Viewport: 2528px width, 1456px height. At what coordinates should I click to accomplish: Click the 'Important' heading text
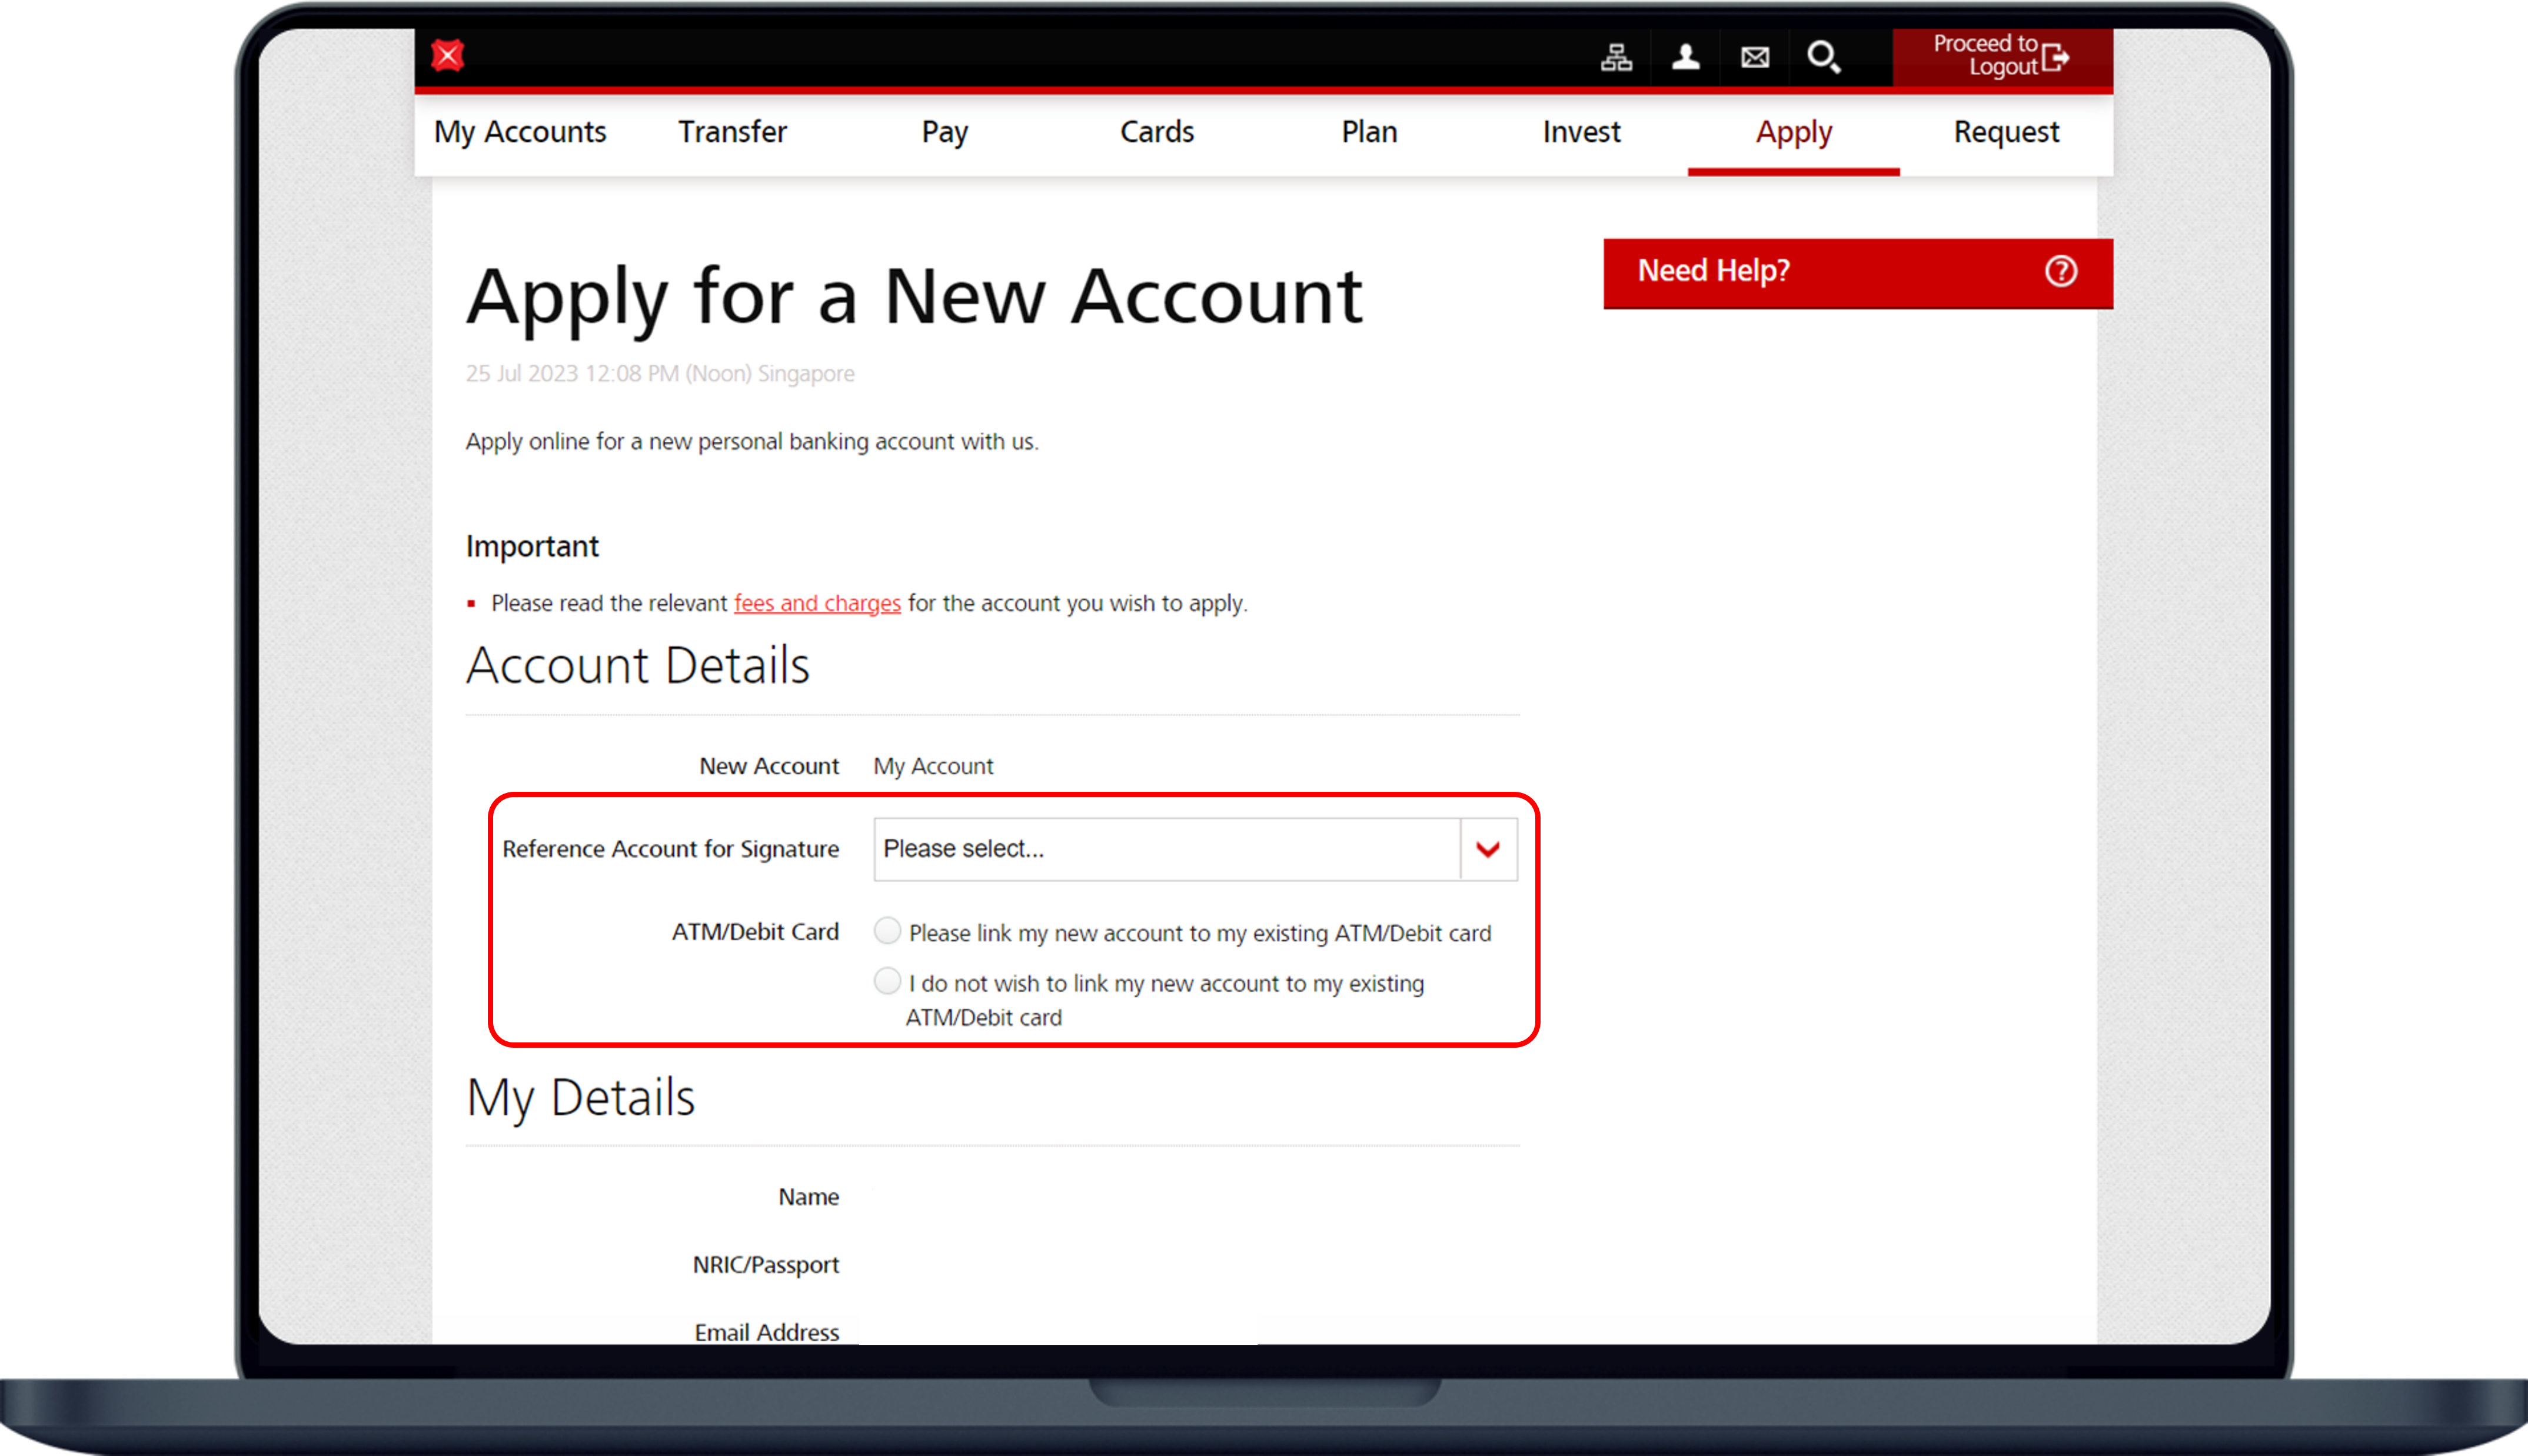click(532, 546)
